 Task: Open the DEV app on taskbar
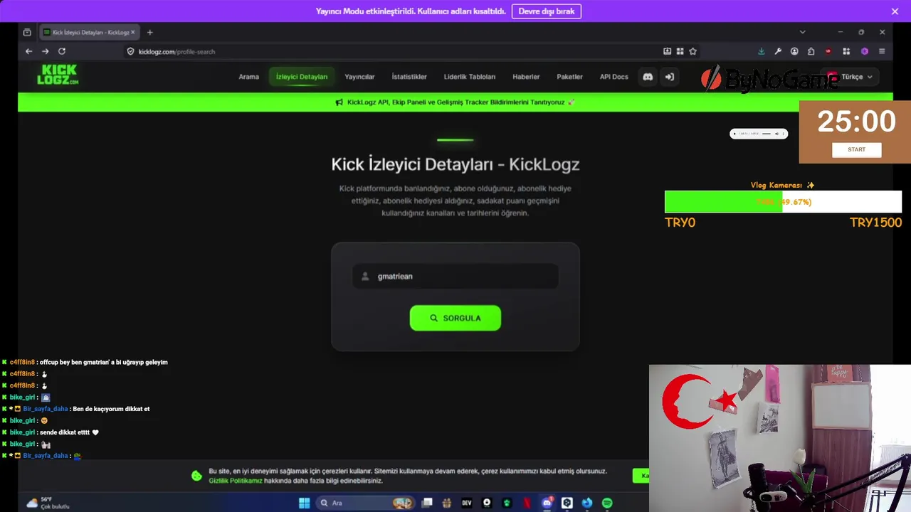tap(467, 503)
